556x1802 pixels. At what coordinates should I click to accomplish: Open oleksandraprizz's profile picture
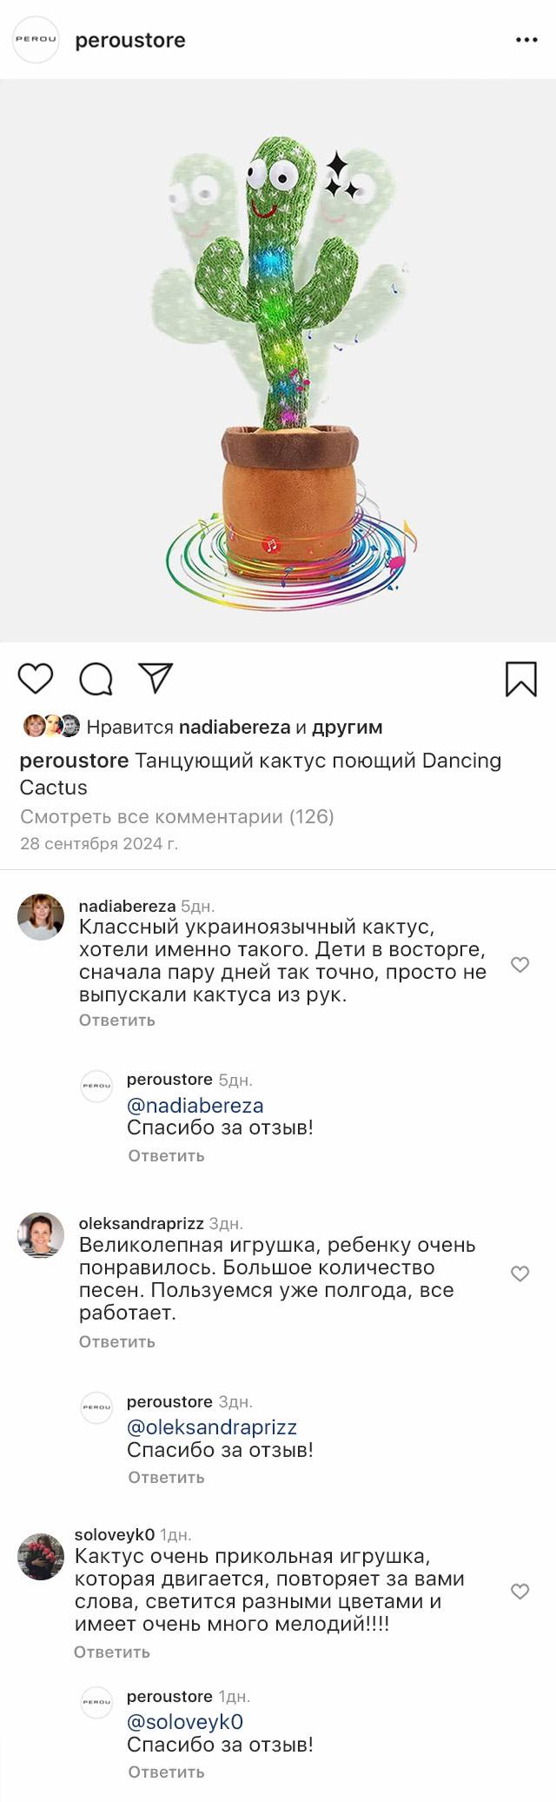(41, 1234)
